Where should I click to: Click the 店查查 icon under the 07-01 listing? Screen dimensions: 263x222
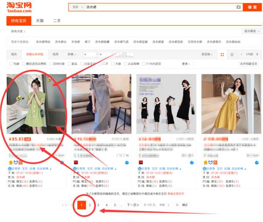point(9,169)
